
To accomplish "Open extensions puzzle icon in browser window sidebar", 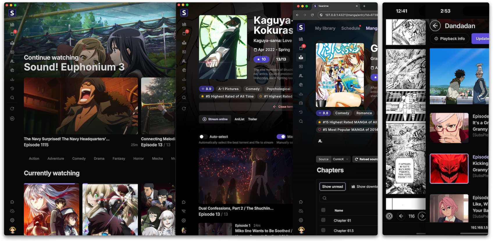I will tap(301, 202).
